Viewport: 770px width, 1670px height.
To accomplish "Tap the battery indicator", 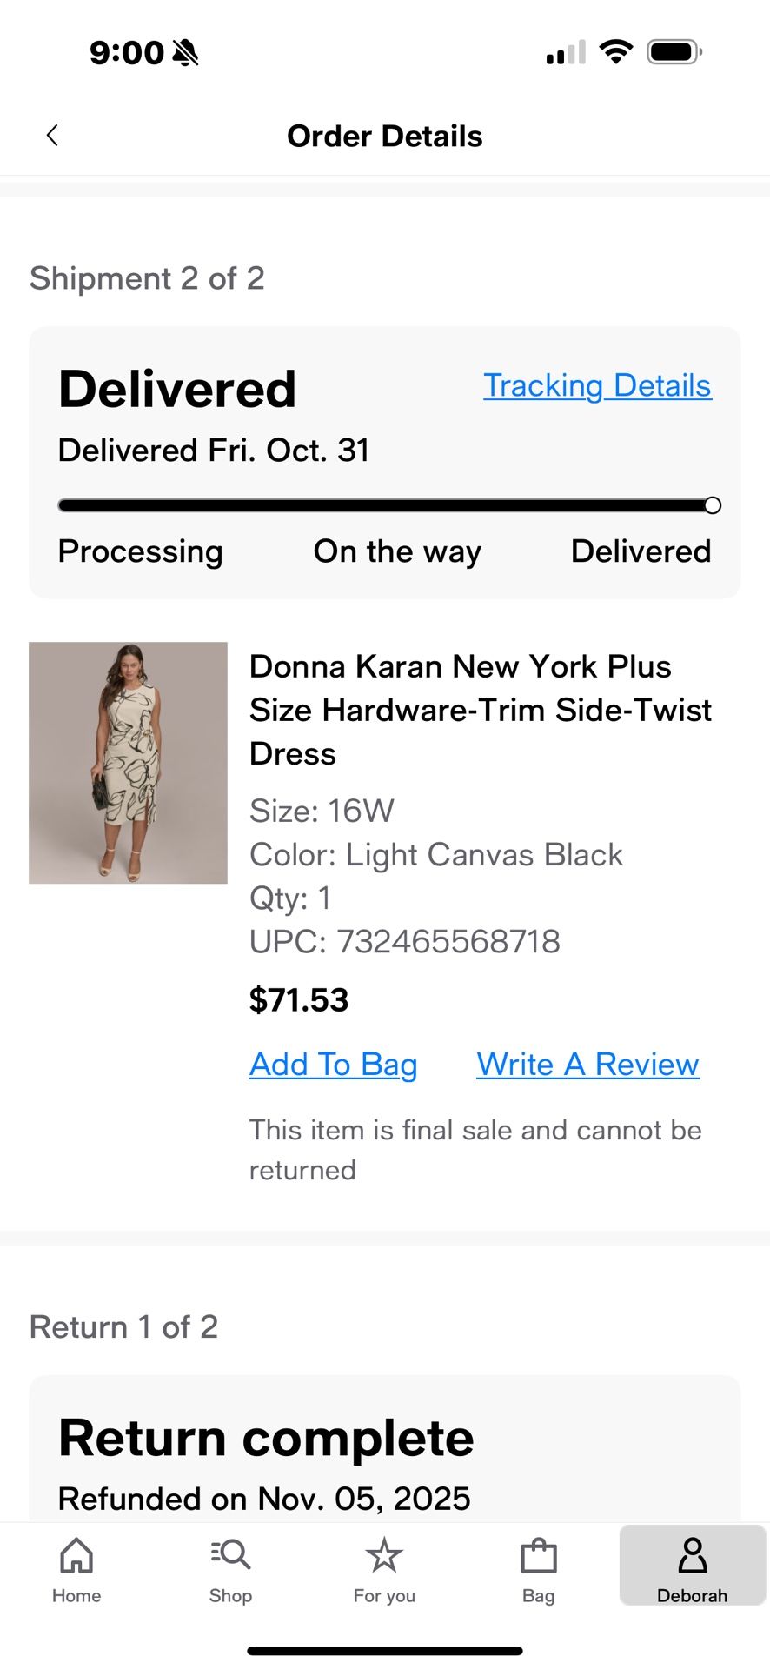I will tap(674, 51).
